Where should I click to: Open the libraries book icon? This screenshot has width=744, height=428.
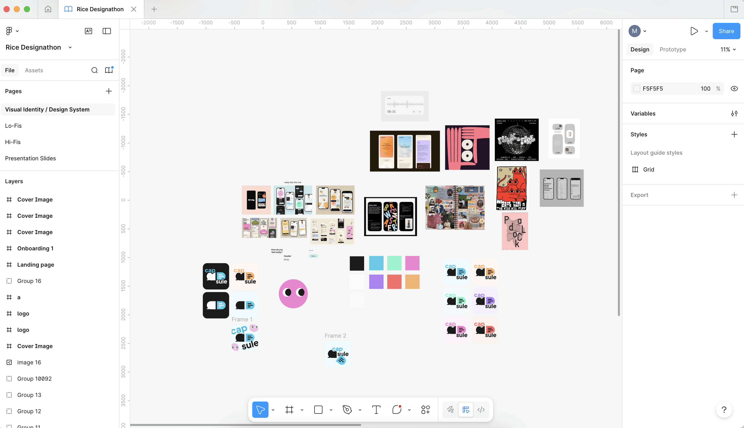tap(109, 70)
